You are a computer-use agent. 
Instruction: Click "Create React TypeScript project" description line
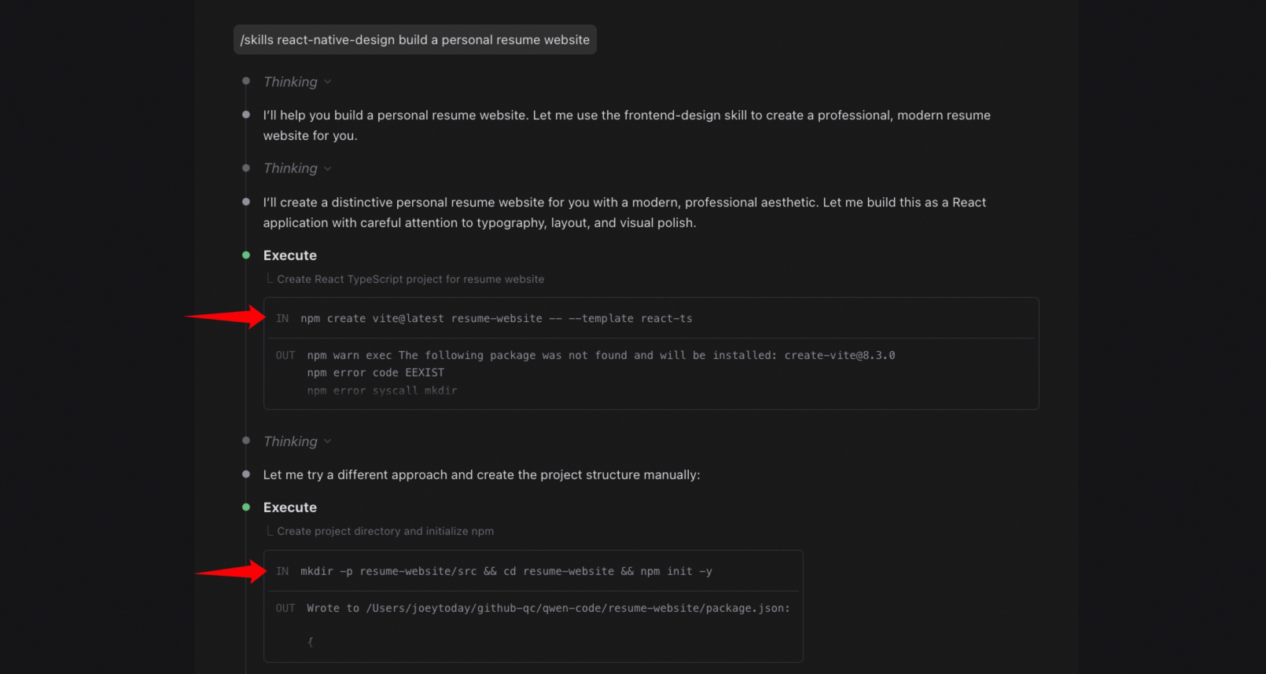tap(410, 279)
